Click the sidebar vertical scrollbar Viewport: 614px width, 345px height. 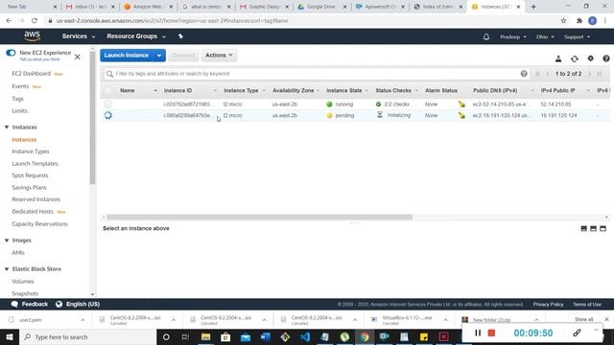[x=92, y=117]
